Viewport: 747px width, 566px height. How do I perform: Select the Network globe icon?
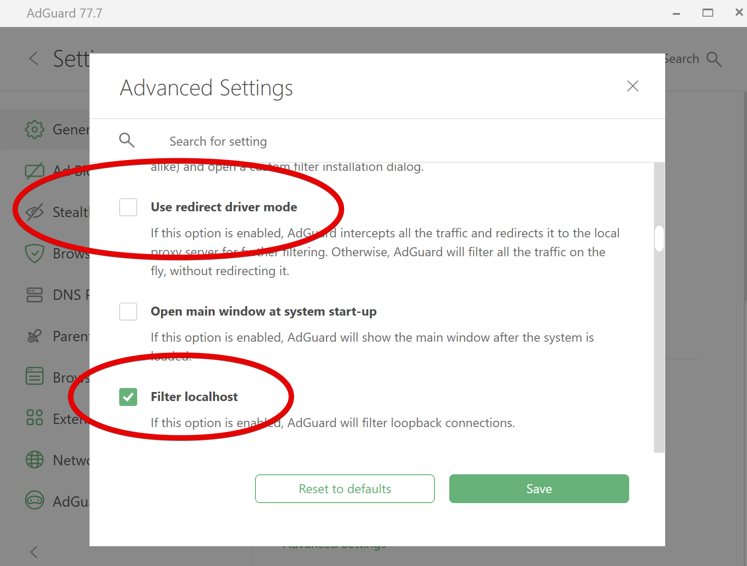pyautogui.click(x=35, y=459)
